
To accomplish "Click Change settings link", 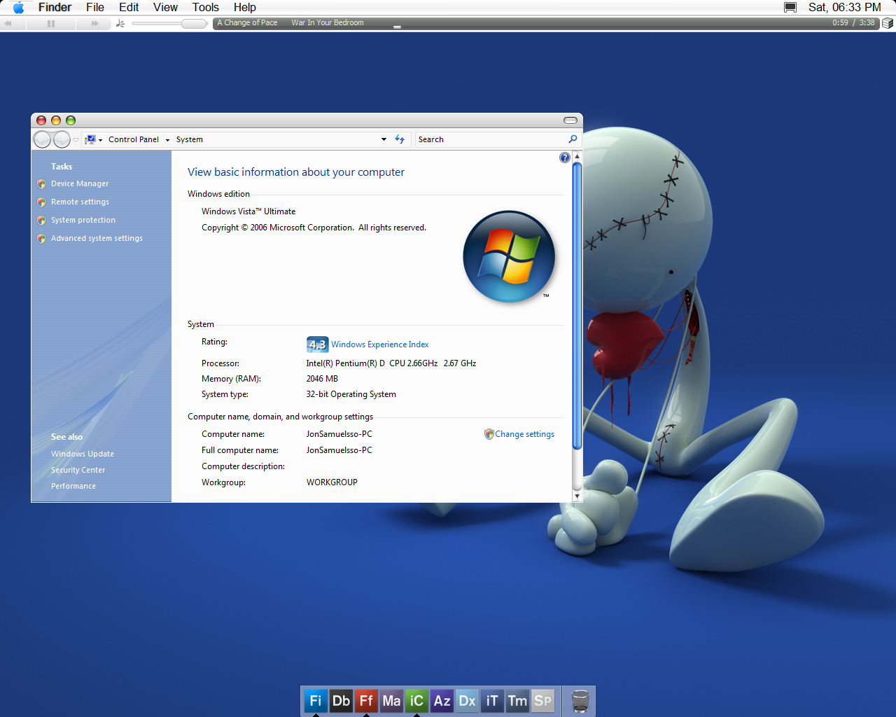I will 524,434.
